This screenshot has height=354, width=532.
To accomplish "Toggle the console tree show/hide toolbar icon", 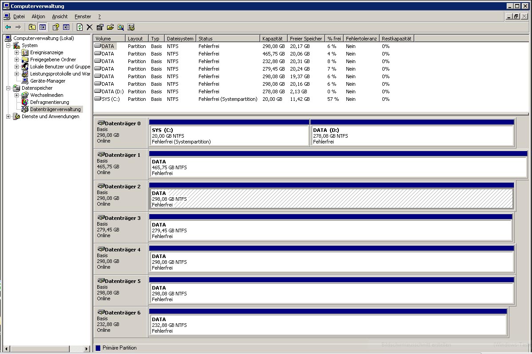I will click(x=43, y=27).
